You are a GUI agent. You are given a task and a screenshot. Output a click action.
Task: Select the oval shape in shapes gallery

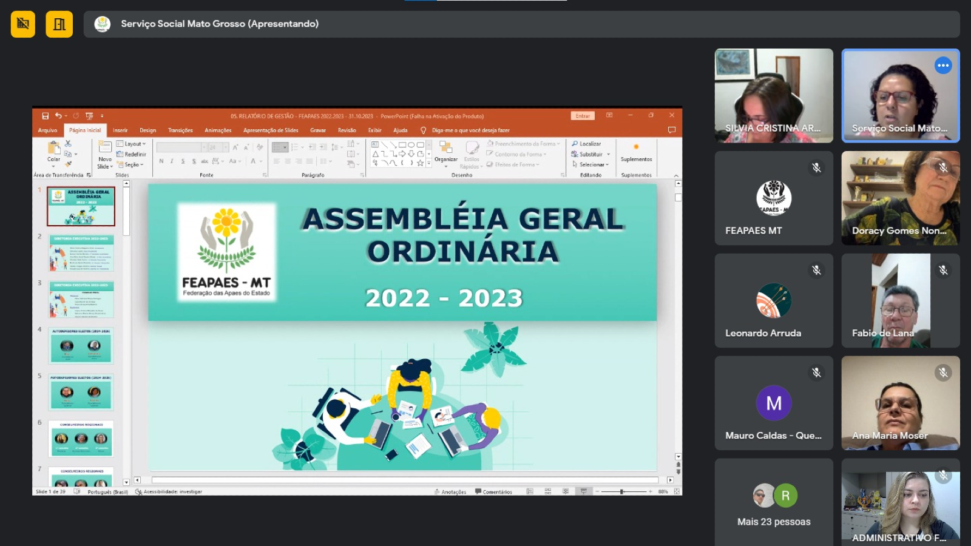(411, 145)
